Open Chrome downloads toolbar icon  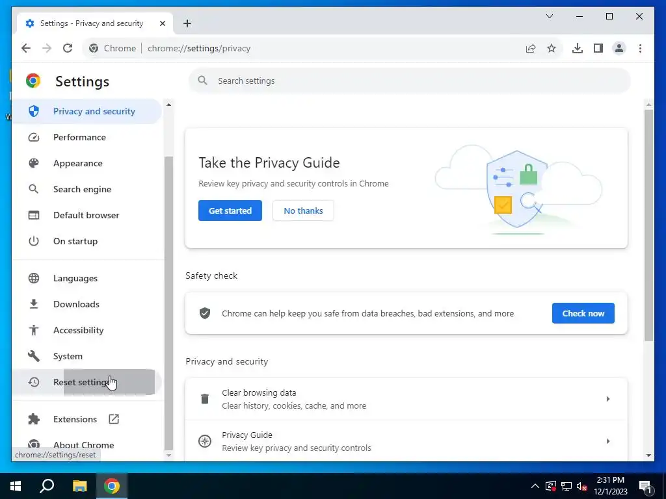coord(578,48)
